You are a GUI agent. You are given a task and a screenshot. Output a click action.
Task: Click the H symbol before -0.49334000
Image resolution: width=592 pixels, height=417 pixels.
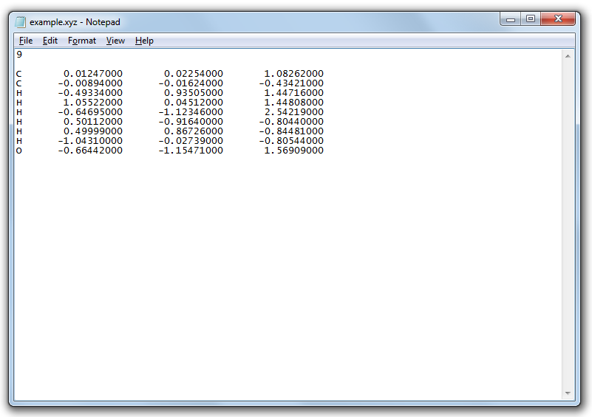(x=19, y=93)
